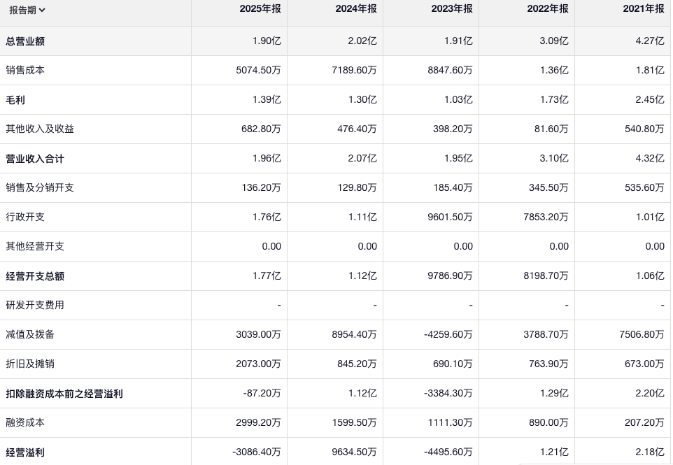Screen dimensions: 673x465
Task: Click the 2025 经营溢利 value -3086.40万
Action: coord(256,452)
